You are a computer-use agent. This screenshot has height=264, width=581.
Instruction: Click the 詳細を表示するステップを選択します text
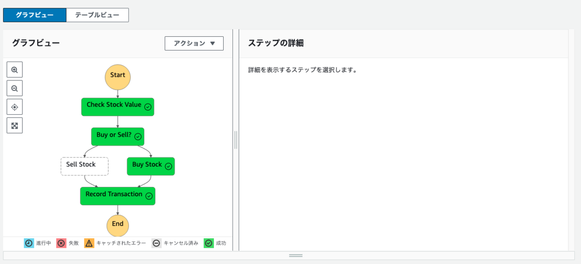tap(303, 70)
